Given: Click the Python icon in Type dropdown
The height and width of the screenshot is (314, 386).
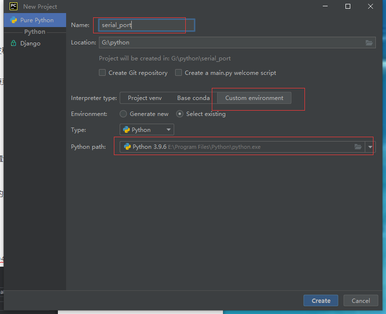Looking at the screenshot, I should tap(126, 129).
